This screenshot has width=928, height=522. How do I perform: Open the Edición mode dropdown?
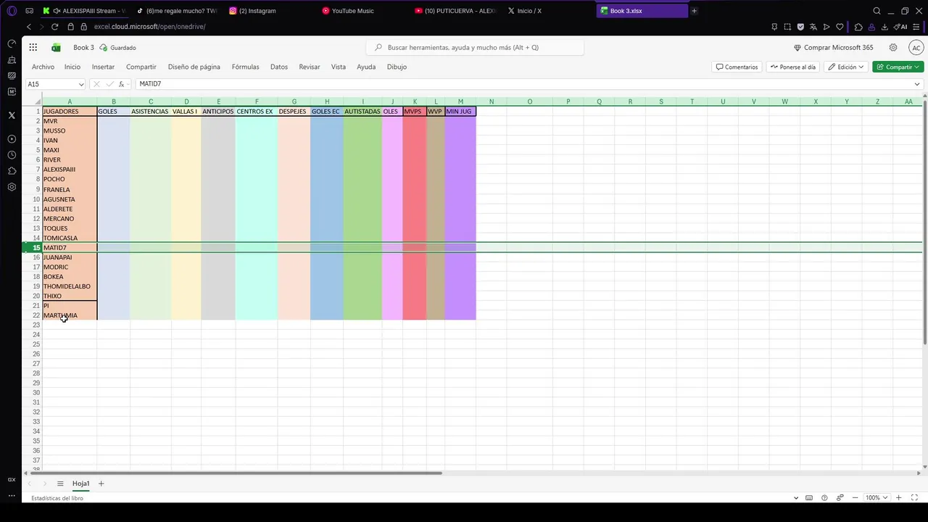point(846,67)
